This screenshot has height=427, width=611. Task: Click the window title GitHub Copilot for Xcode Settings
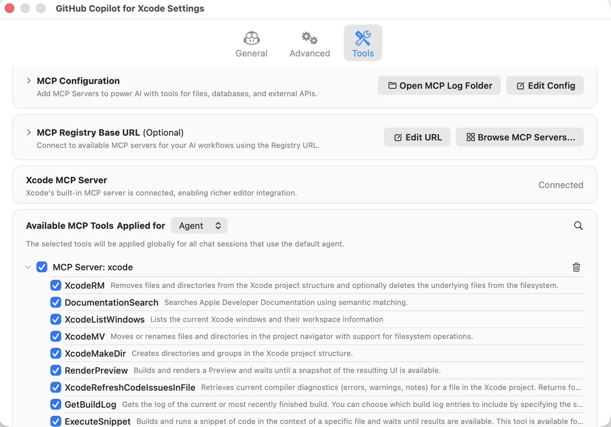tap(130, 9)
